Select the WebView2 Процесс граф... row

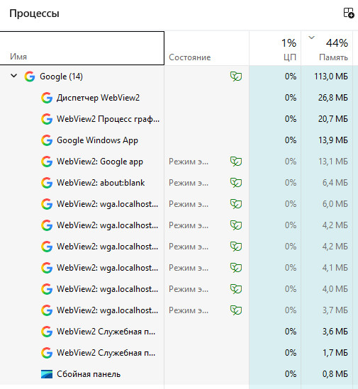tap(179, 119)
